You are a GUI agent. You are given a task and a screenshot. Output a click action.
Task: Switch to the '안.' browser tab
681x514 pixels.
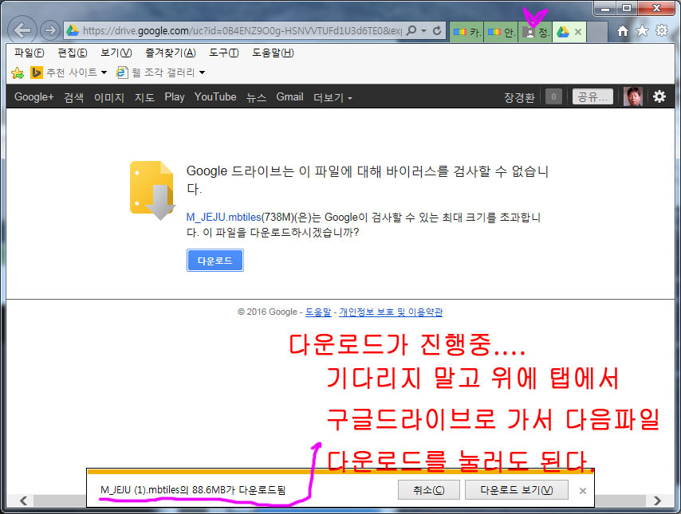[x=501, y=32]
